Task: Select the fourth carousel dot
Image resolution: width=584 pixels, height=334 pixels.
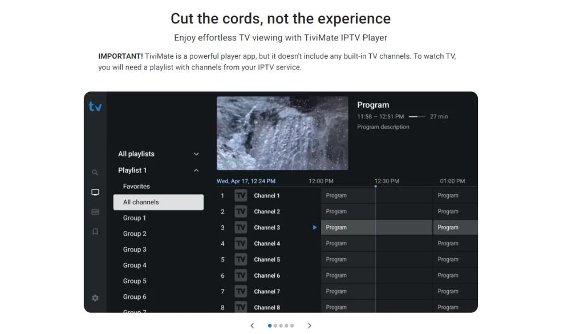Action: pyautogui.click(x=286, y=325)
